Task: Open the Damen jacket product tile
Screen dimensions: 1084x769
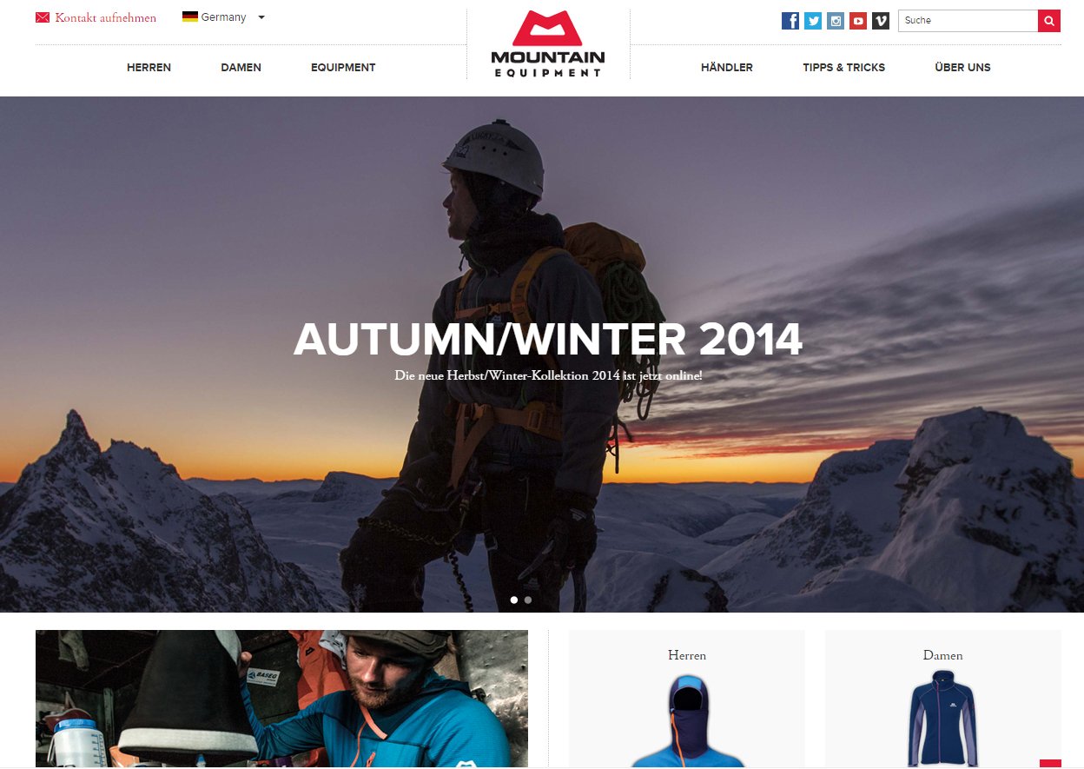Action: click(x=943, y=699)
